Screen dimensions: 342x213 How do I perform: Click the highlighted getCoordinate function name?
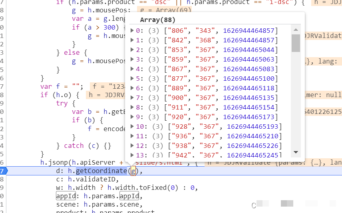tap(101, 171)
